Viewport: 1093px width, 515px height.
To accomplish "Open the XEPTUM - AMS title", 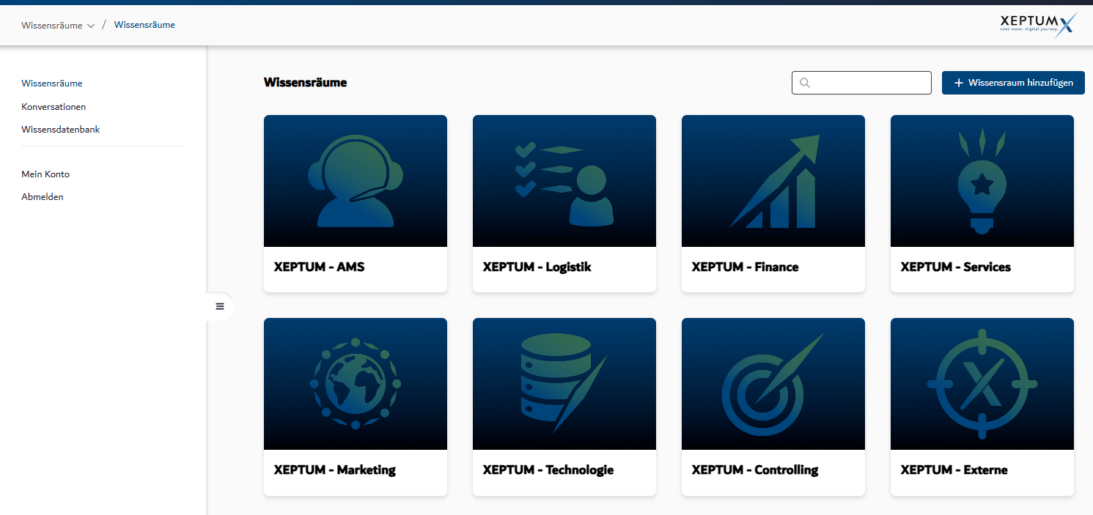I will click(x=319, y=267).
